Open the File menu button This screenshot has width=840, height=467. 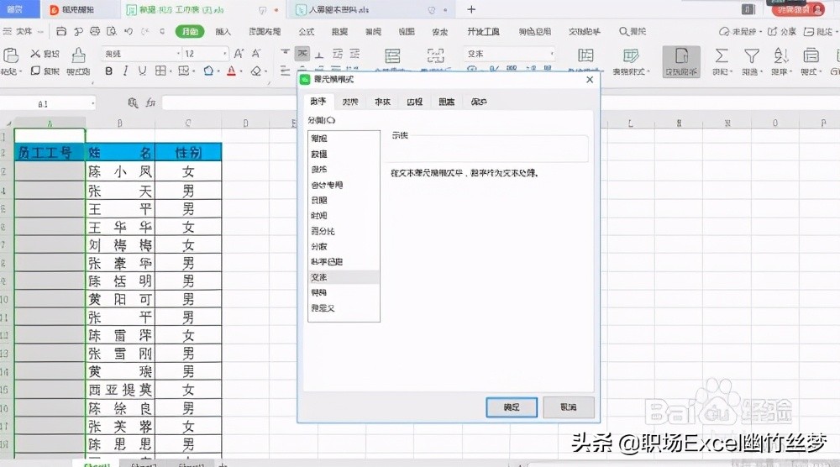[24, 32]
